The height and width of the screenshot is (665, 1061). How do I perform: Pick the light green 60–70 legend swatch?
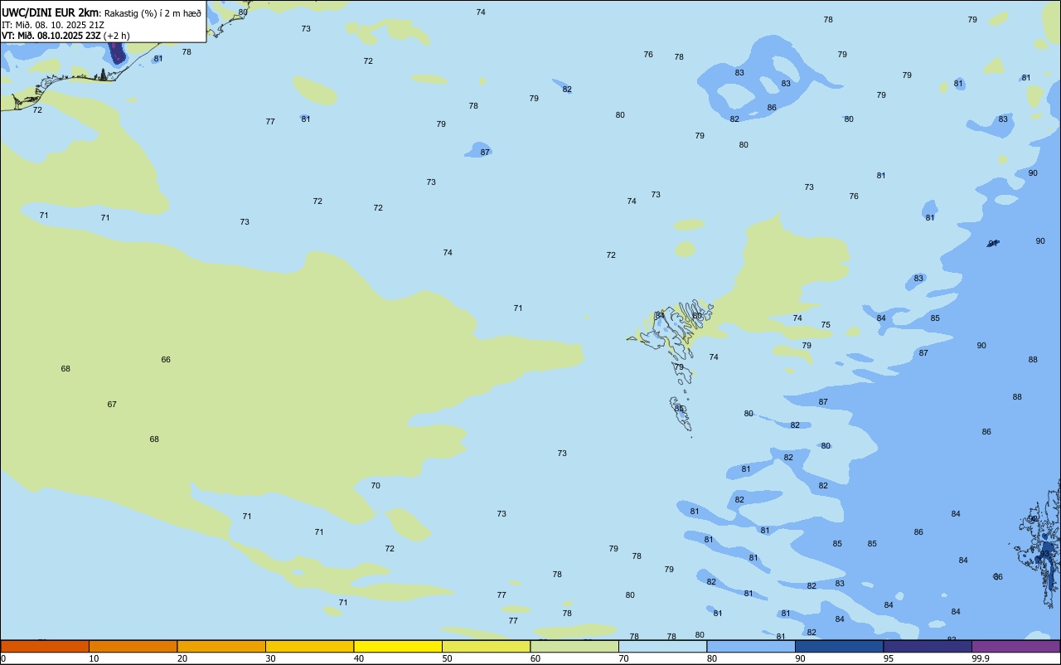click(x=574, y=646)
